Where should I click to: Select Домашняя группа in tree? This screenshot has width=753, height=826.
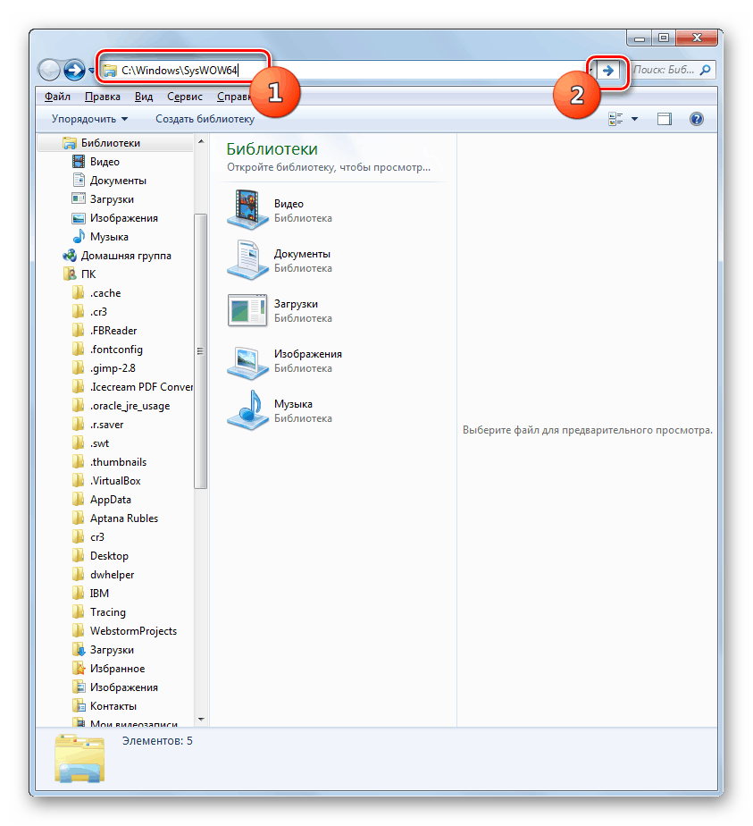pyautogui.click(x=126, y=256)
